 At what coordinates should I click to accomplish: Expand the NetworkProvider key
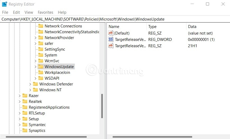point(35,38)
